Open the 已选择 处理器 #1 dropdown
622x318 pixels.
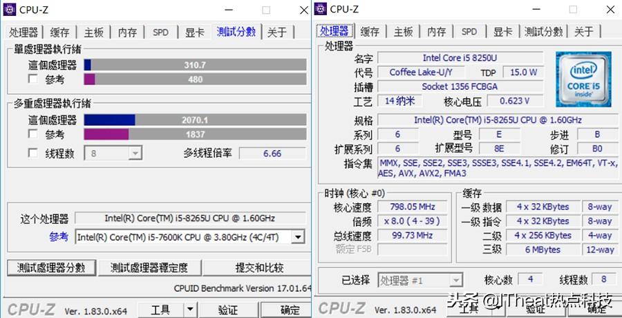click(x=420, y=280)
